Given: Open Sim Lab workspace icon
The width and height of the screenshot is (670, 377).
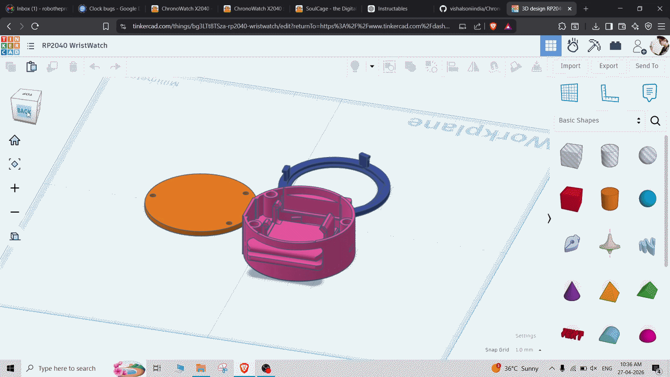Looking at the screenshot, I should point(573,46).
